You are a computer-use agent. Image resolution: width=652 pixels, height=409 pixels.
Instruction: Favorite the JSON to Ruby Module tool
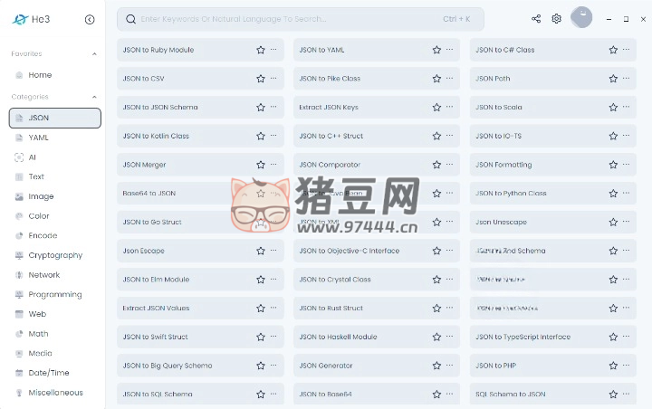point(261,51)
